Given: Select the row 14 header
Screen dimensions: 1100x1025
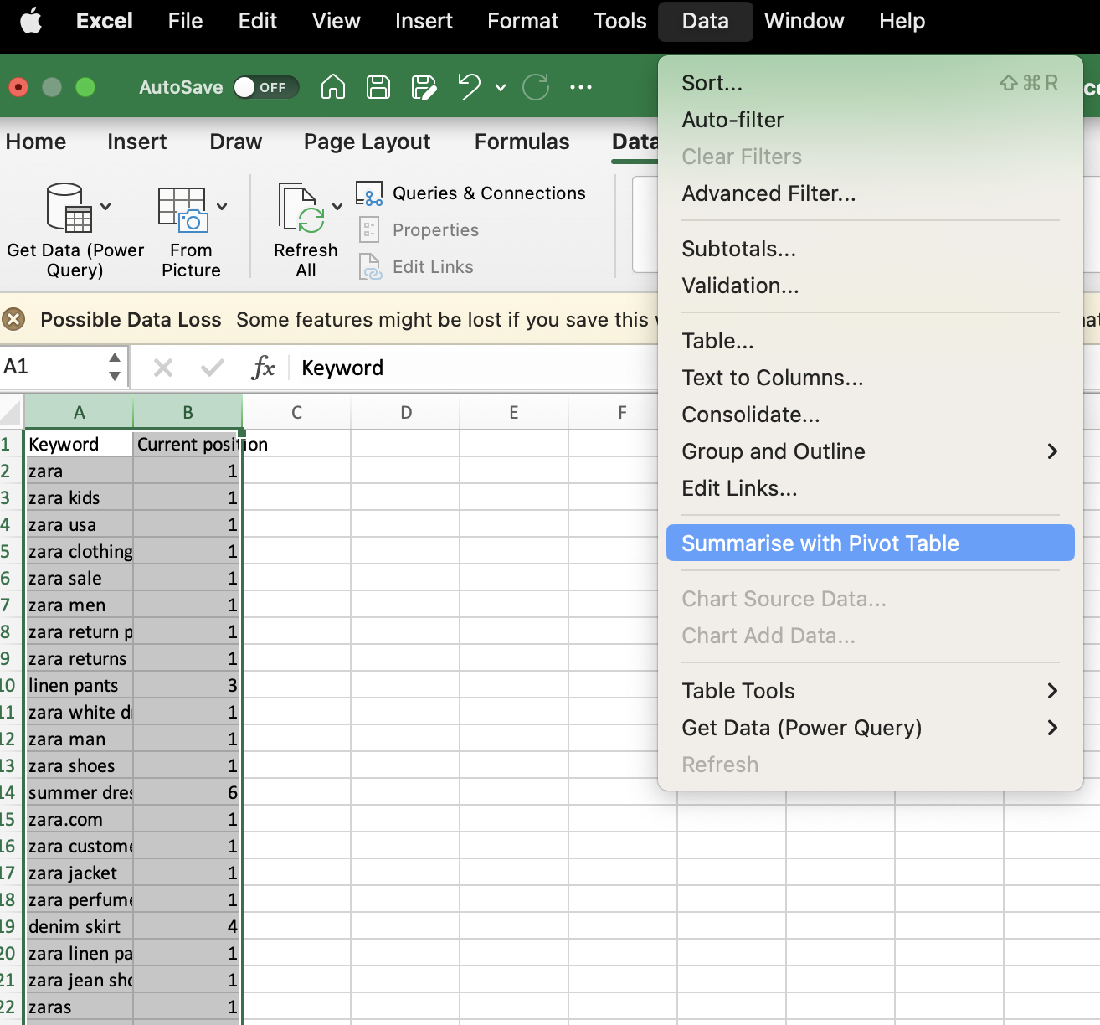Looking at the screenshot, I should (x=11, y=792).
